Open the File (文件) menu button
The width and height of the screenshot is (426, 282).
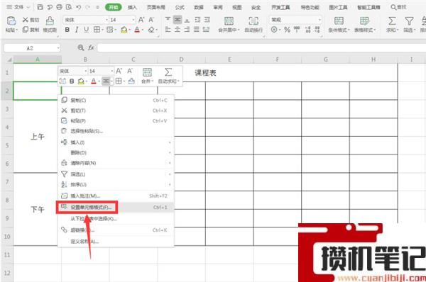point(18,7)
